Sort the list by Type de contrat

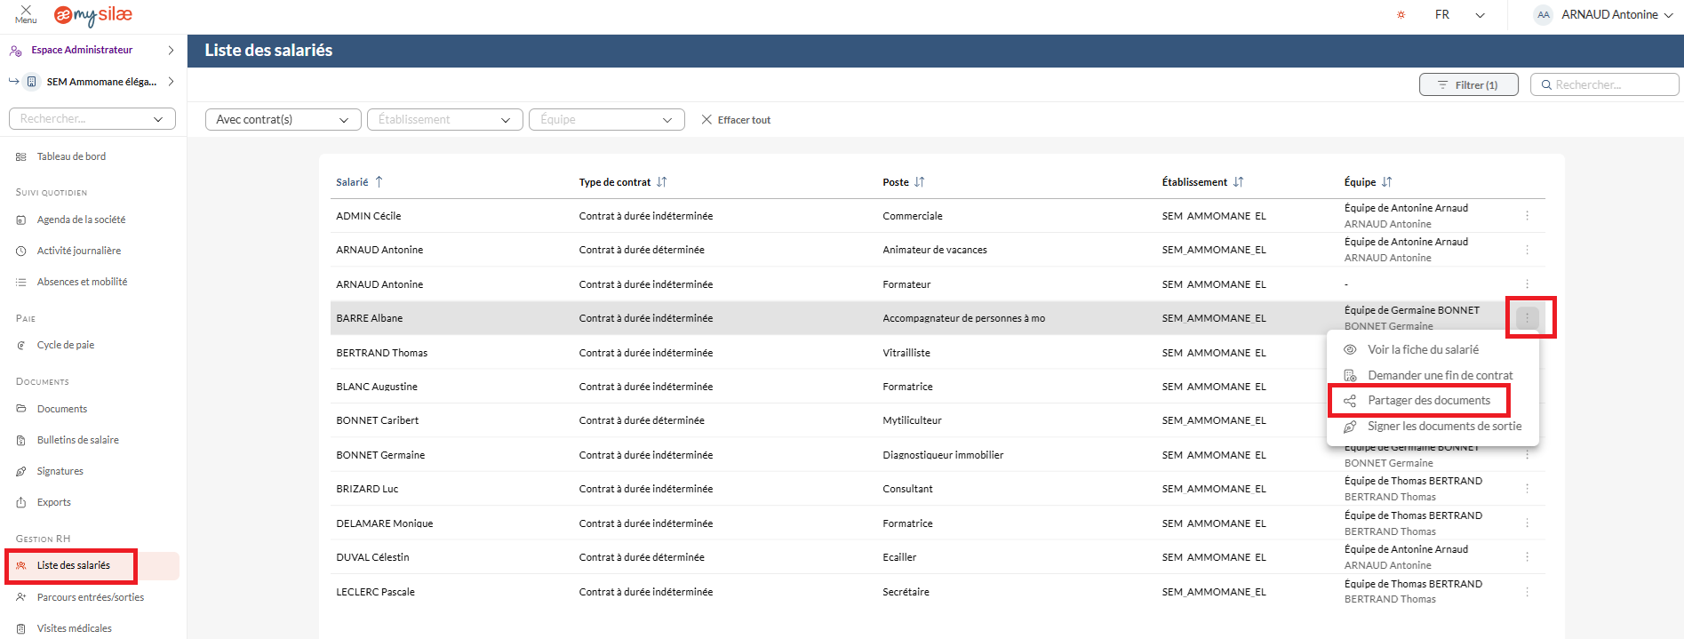(x=661, y=182)
